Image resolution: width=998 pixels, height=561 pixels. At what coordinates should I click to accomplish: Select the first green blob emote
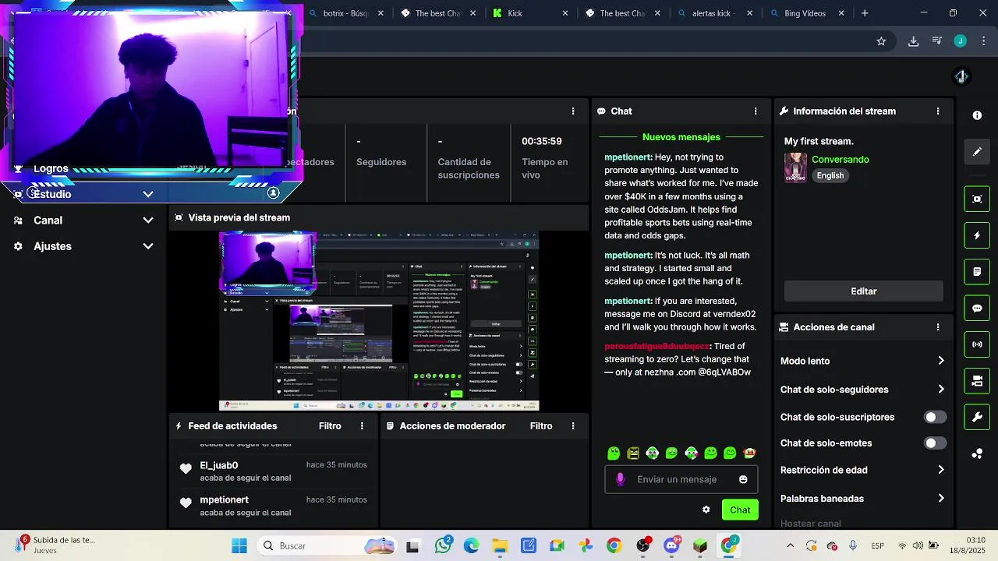614,453
